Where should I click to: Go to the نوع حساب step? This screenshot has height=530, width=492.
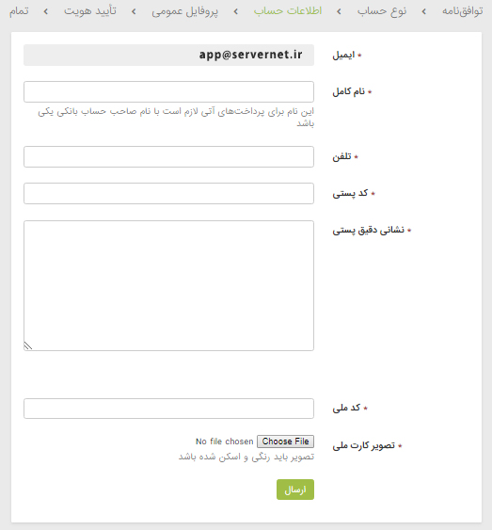click(x=382, y=11)
